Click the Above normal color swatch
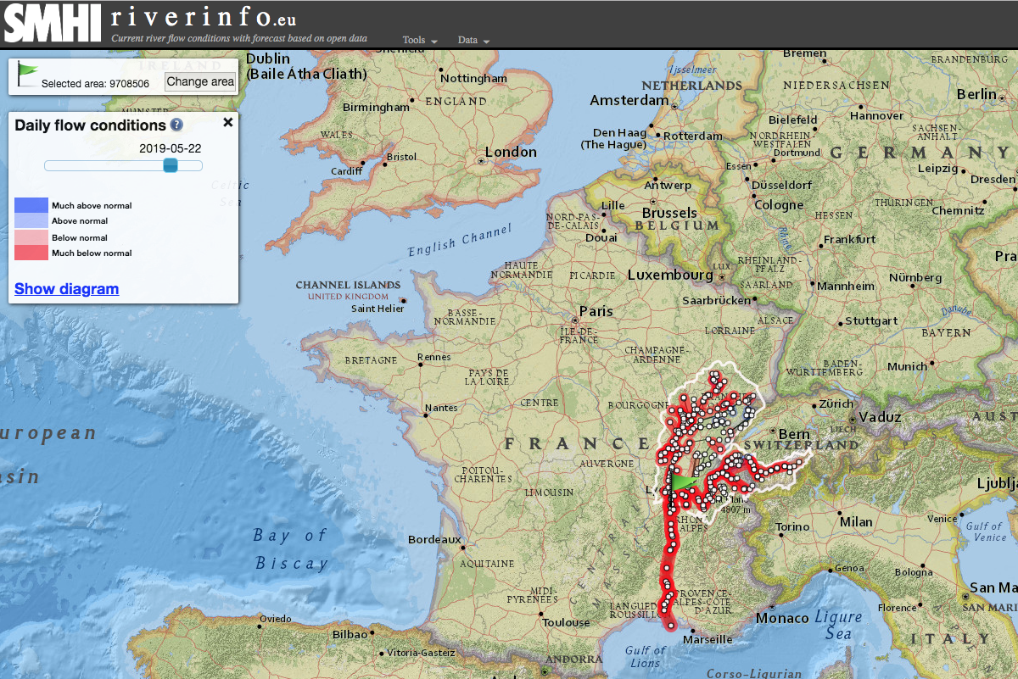The height and width of the screenshot is (679, 1018). point(31,220)
